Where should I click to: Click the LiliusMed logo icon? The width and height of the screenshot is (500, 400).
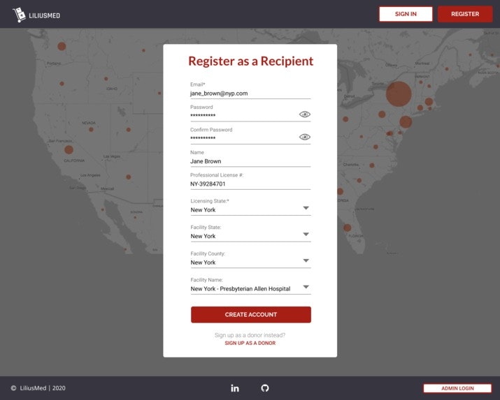(19, 15)
